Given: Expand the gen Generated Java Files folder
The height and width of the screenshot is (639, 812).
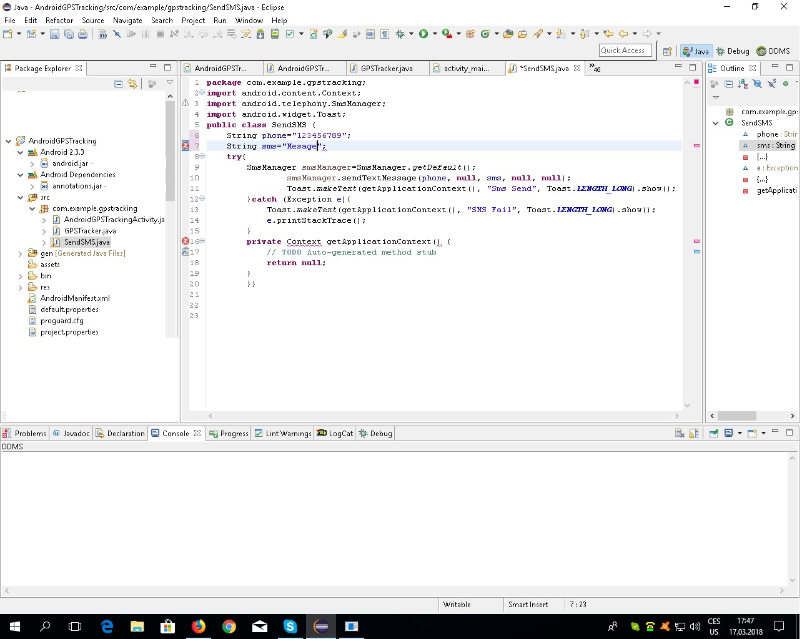Looking at the screenshot, I should tap(20, 253).
